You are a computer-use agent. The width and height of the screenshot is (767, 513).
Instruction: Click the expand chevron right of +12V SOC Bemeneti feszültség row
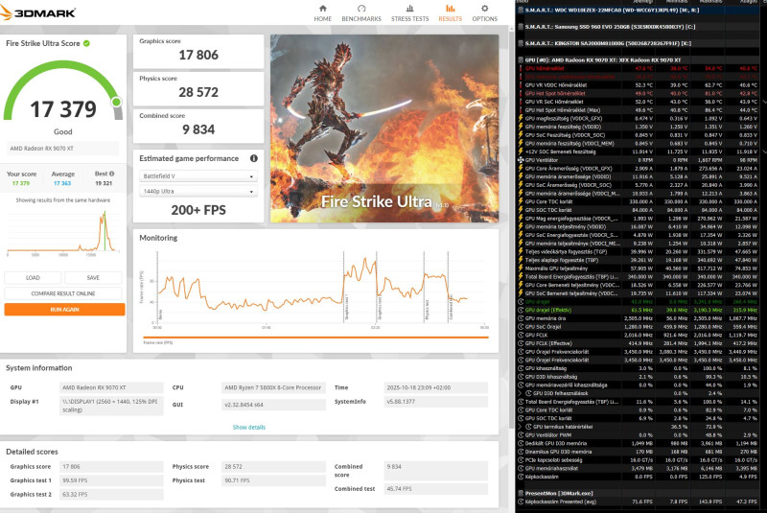(x=764, y=152)
